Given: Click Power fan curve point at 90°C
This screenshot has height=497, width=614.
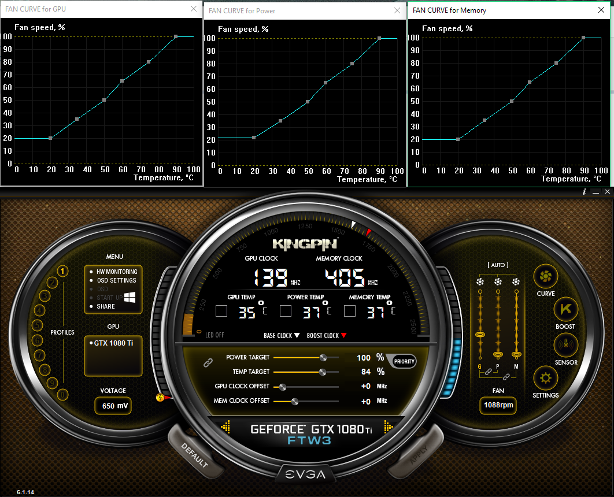Looking at the screenshot, I should [x=379, y=38].
